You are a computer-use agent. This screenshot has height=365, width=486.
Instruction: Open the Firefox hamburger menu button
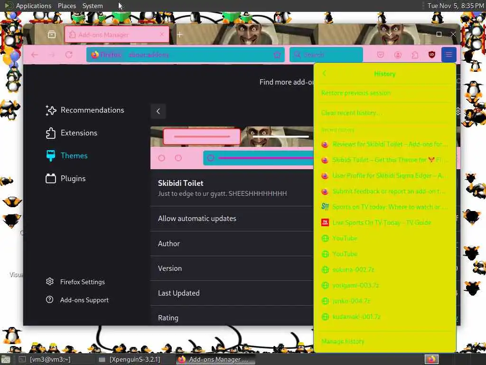coord(449,55)
